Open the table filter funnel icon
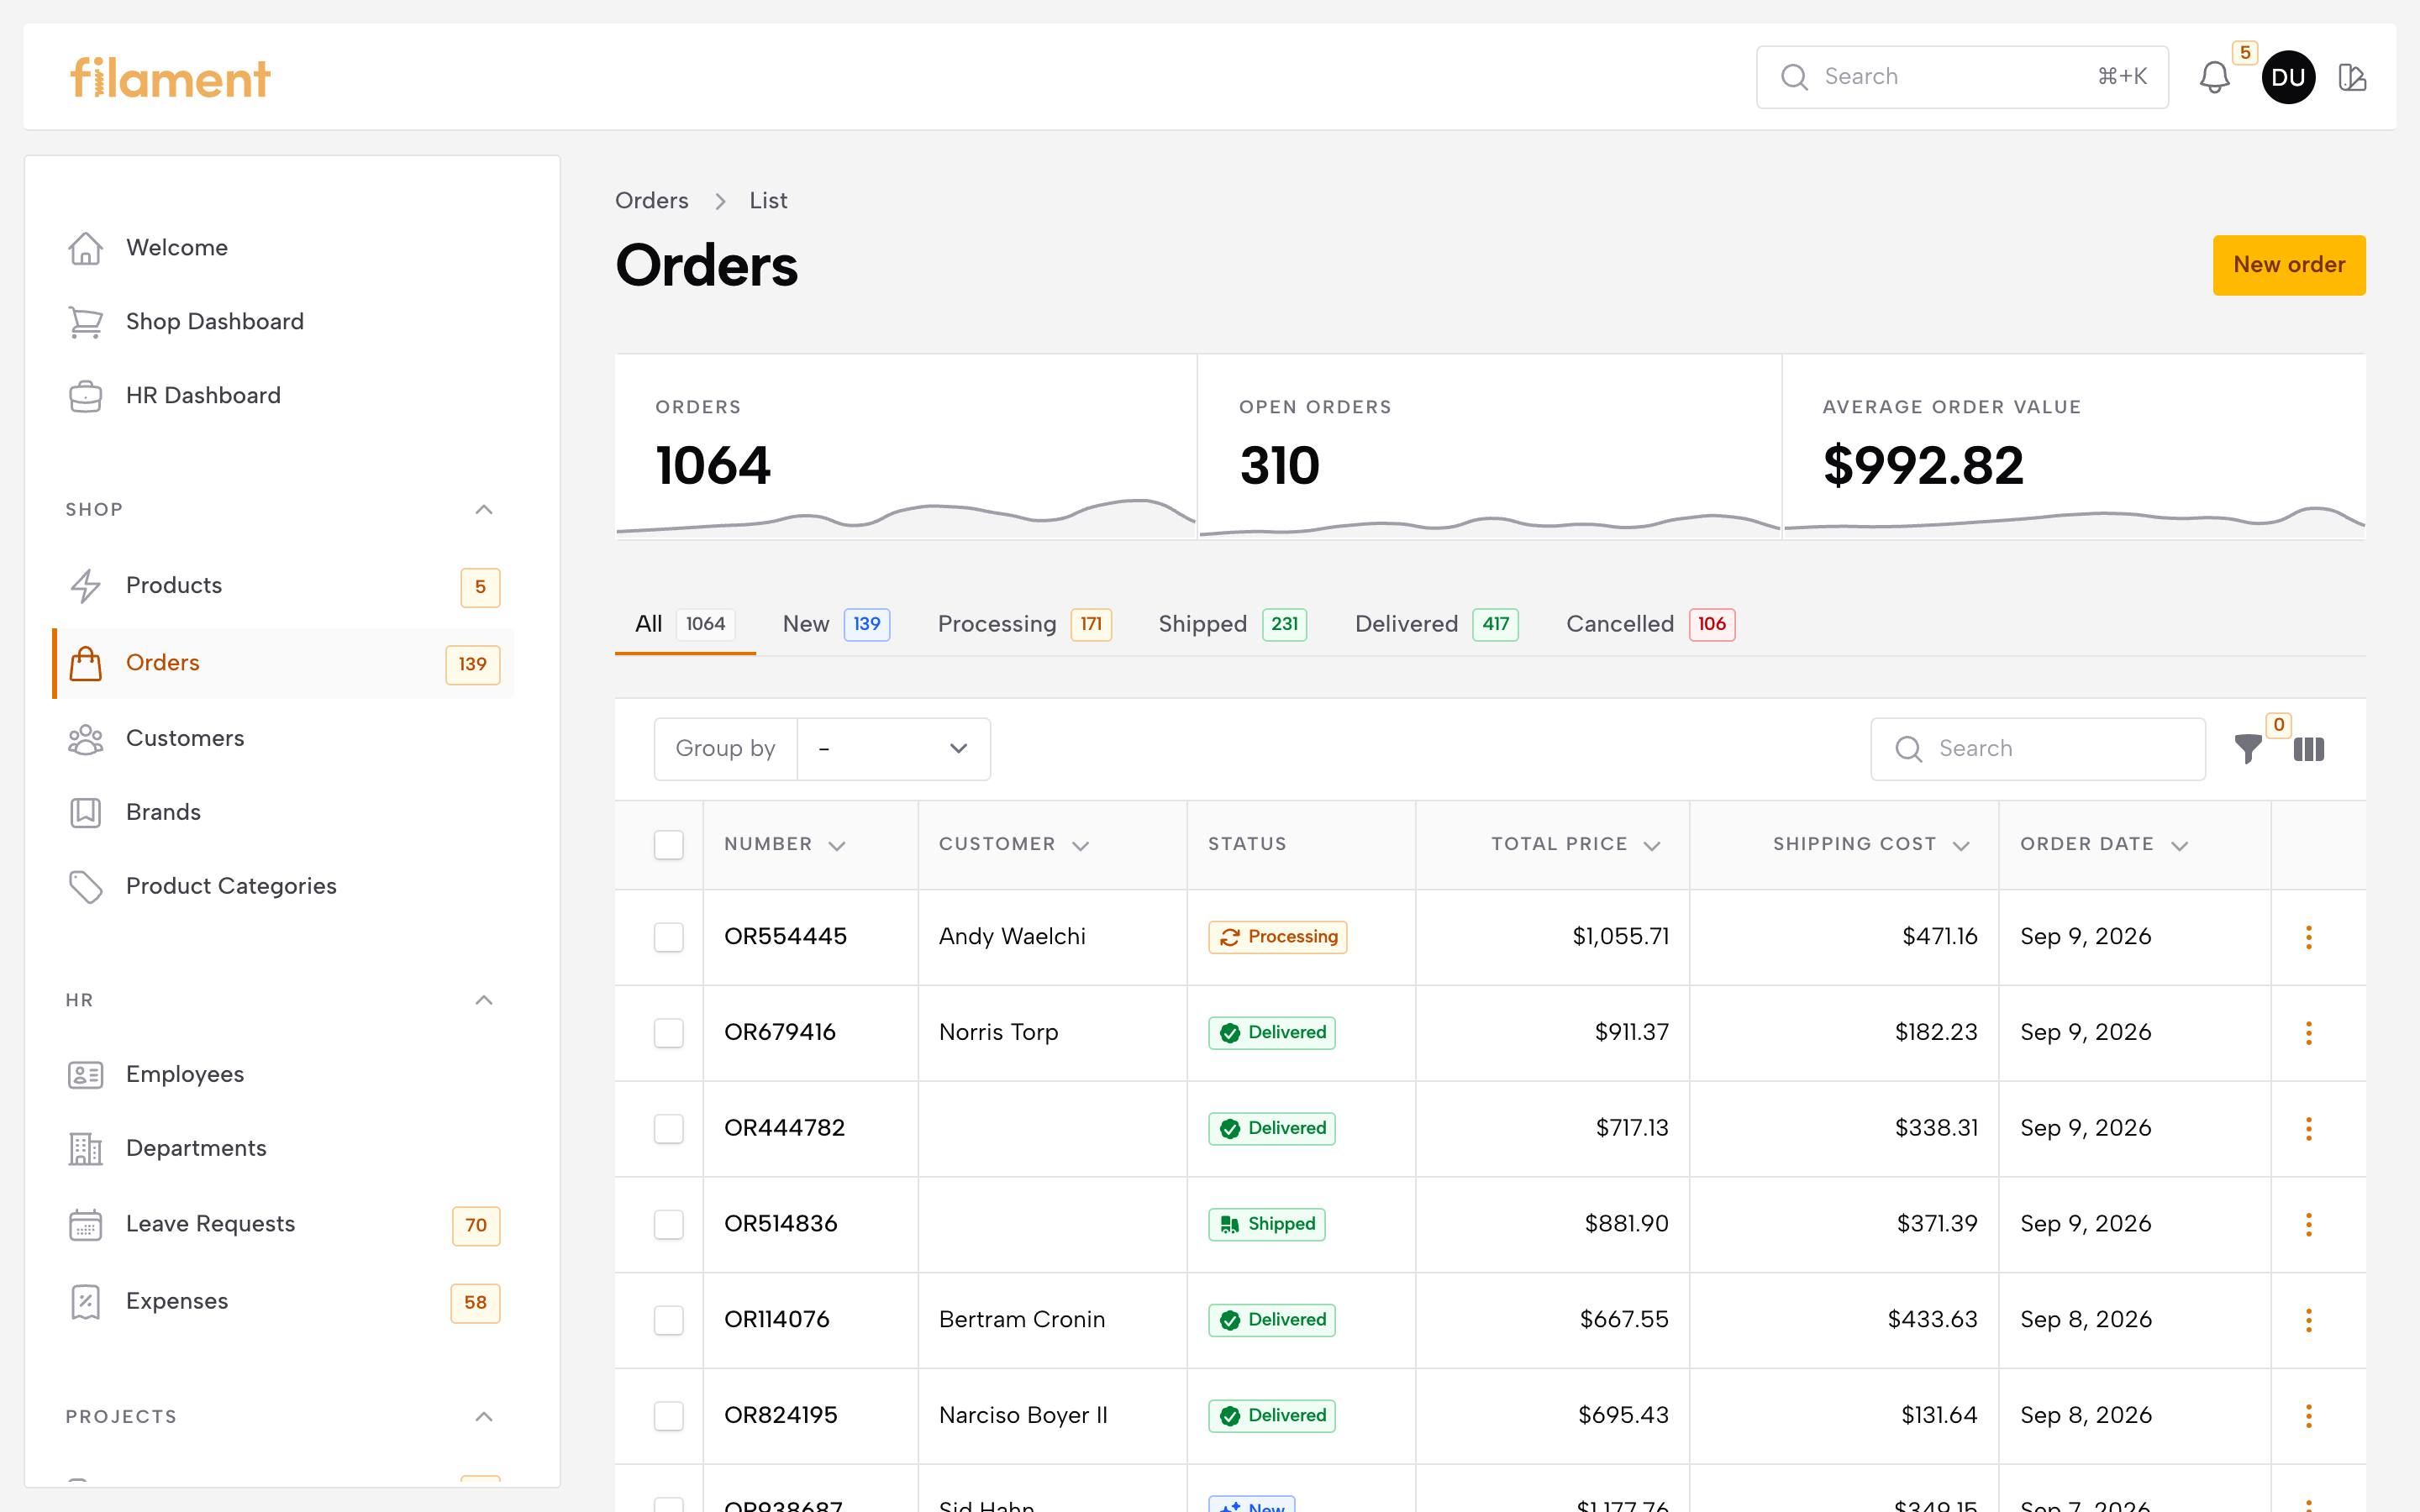This screenshot has width=2420, height=1512. 2247,748
